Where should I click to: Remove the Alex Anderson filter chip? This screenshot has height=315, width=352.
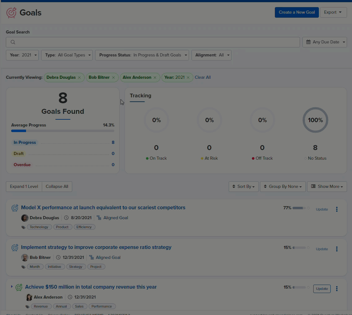pyautogui.click(x=155, y=78)
